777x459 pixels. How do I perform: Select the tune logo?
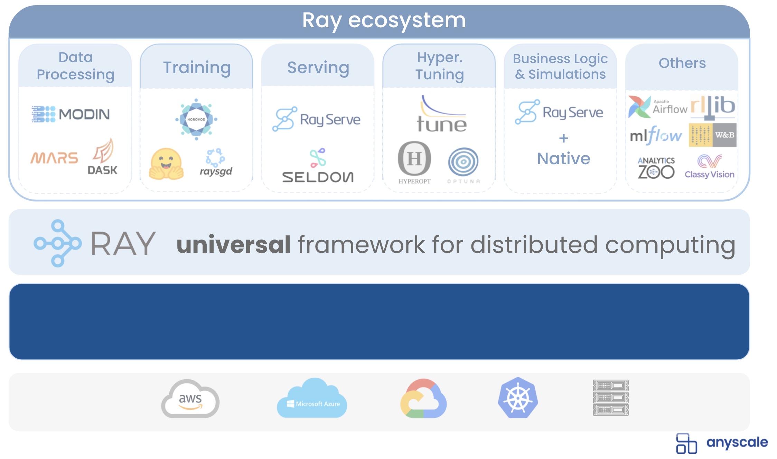(441, 114)
